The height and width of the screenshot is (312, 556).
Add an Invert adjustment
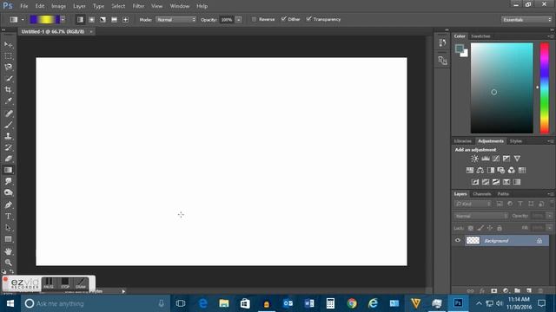475,182
